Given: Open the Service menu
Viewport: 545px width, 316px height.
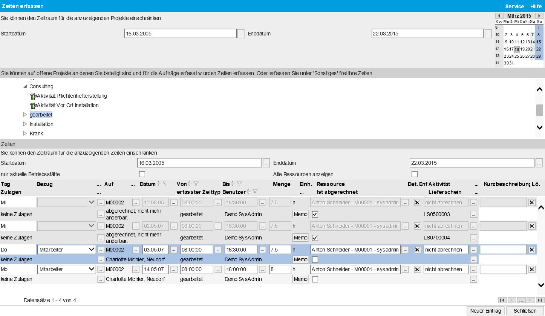Looking at the screenshot, I should (514, 6).
